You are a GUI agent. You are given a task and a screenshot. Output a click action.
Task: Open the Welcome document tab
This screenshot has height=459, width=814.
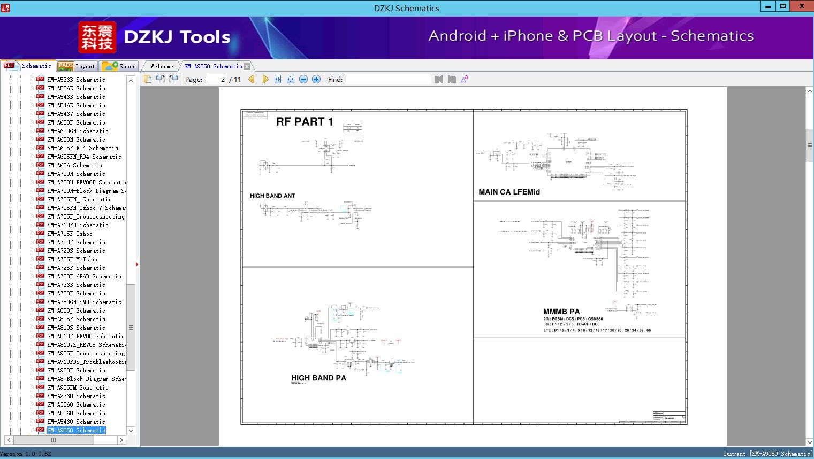point(162,66)
